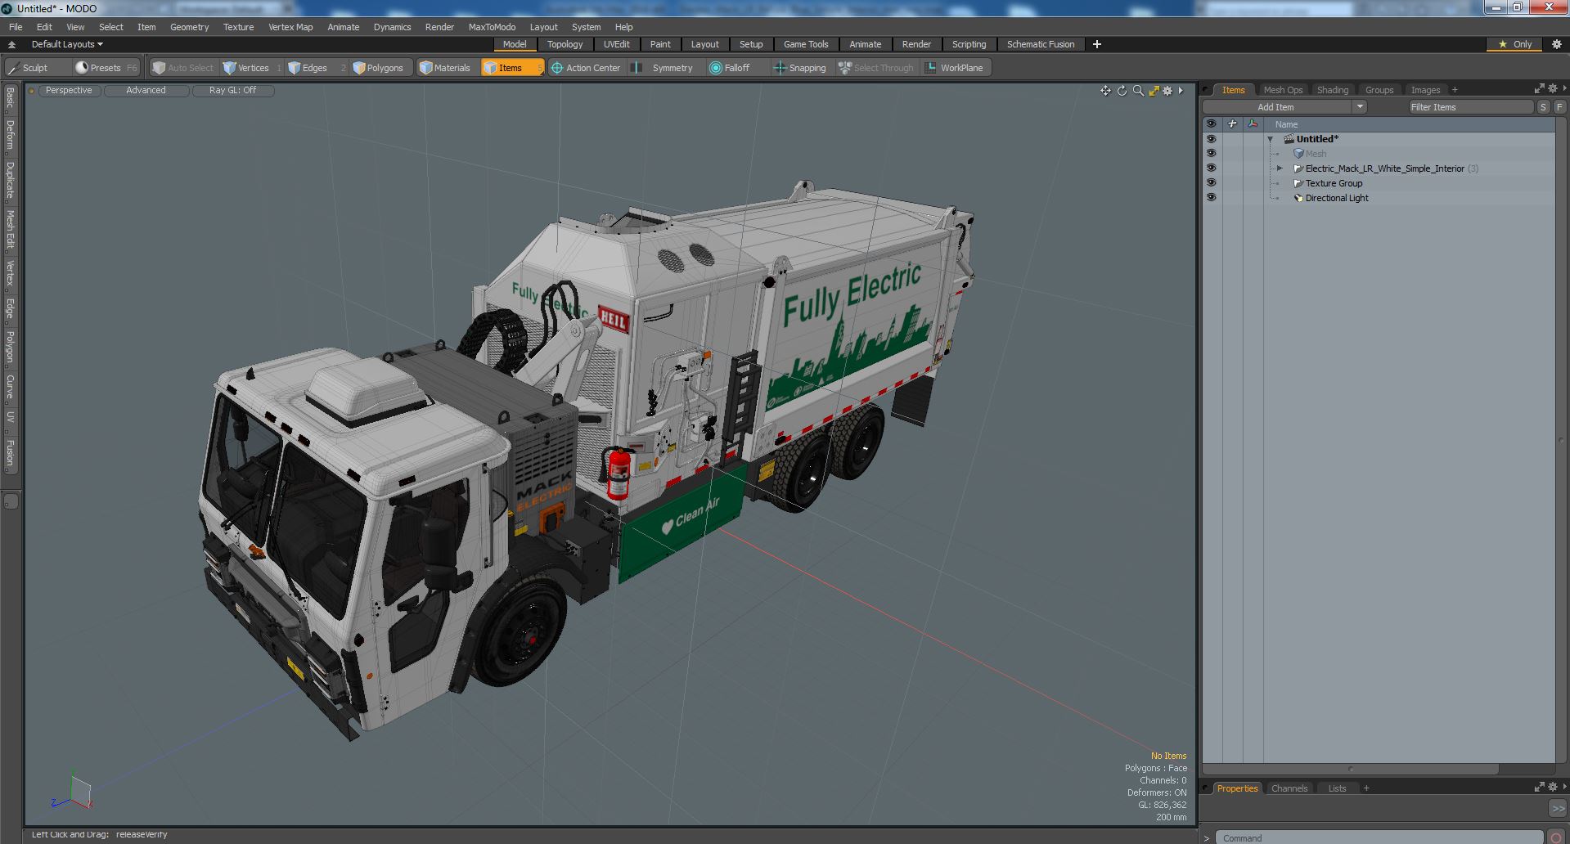1570x844 pixels.
Task: Activate Items selection mode
Action: 512,68
